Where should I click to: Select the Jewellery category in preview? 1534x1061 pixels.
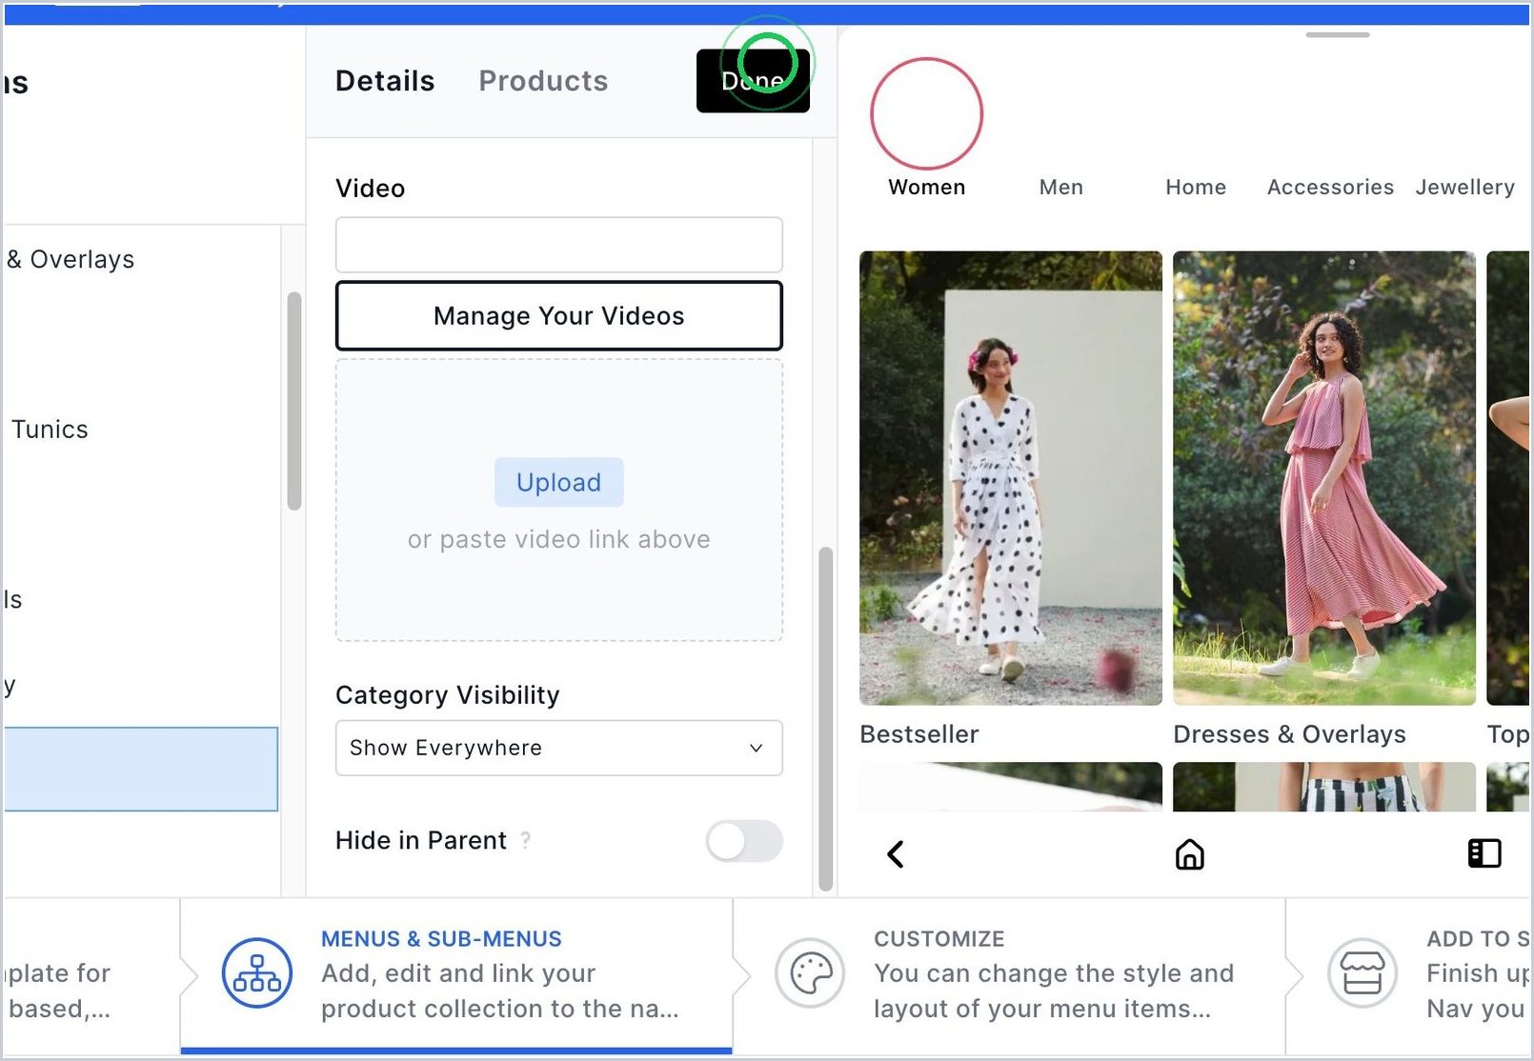1464,187
